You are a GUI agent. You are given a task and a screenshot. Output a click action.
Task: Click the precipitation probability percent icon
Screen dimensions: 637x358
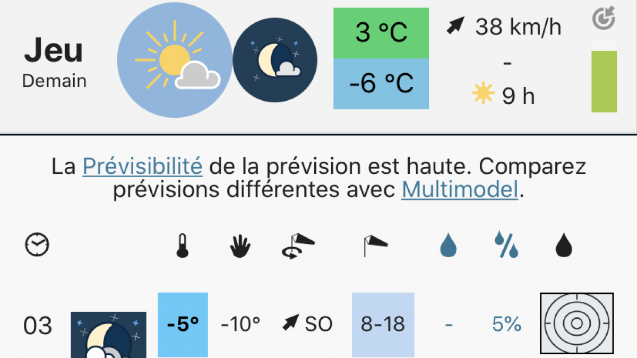(506, 246)
